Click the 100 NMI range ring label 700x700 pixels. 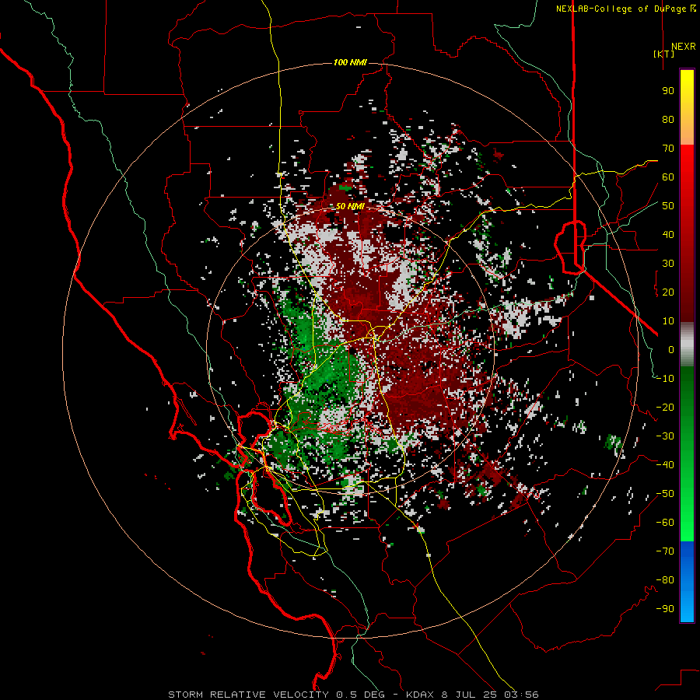click(350, 62)
